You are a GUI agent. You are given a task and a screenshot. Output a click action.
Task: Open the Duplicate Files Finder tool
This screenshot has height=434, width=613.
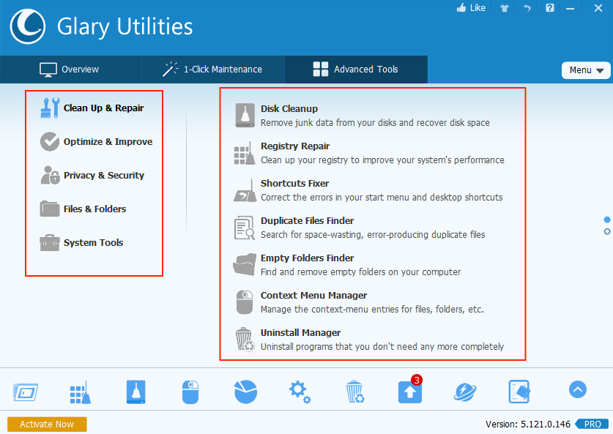360,228
